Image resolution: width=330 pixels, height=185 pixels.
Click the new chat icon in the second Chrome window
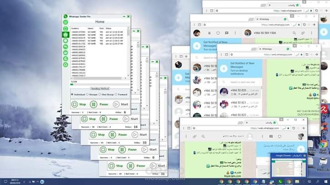click(227, 33)
